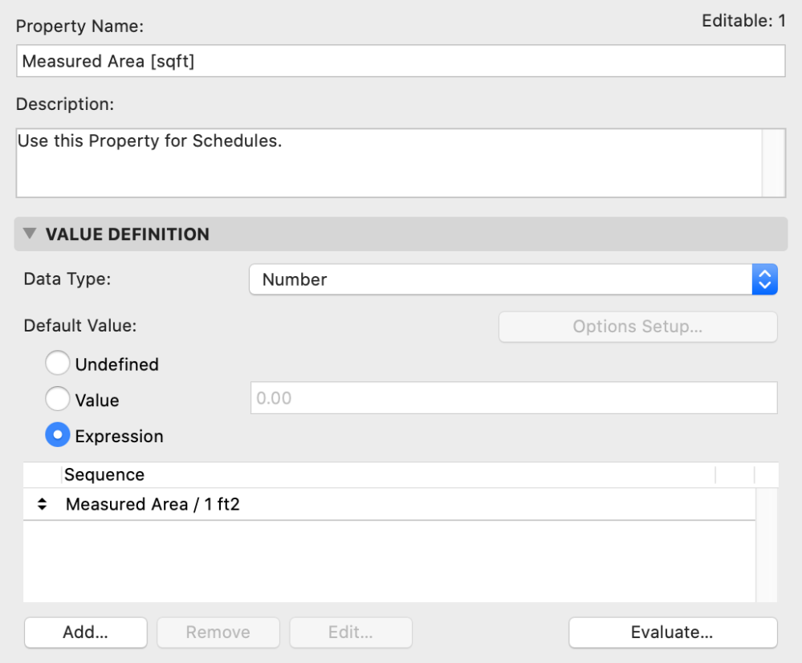Viewport: 802px width, 663px height.
Task: Click into the Property Name field
Action: coord(400,61)
